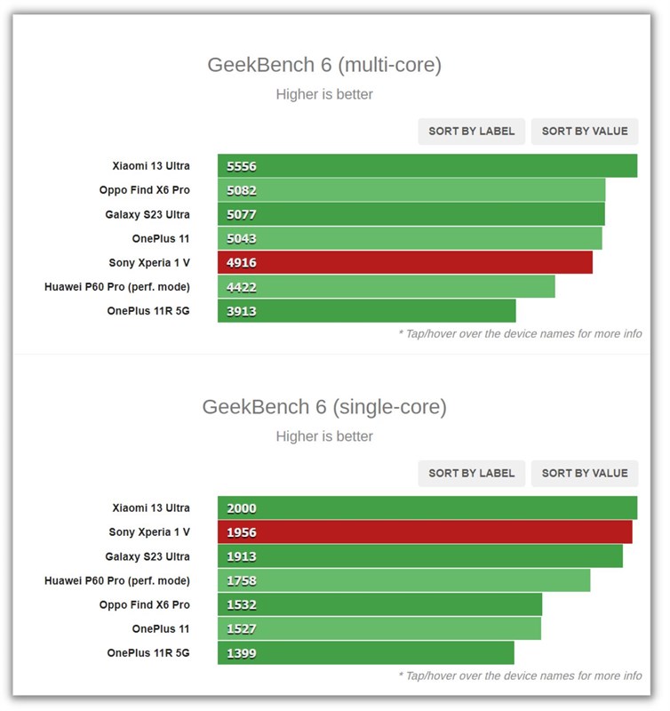The width and height of the screenshot is (670, 711).
Task: Click the red 1956 single-core score bar
Action: point(425,532)
